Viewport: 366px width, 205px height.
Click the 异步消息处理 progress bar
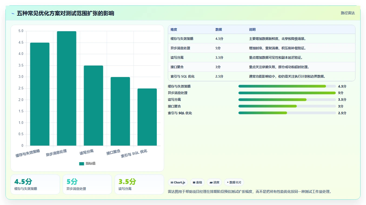[287, 93]
